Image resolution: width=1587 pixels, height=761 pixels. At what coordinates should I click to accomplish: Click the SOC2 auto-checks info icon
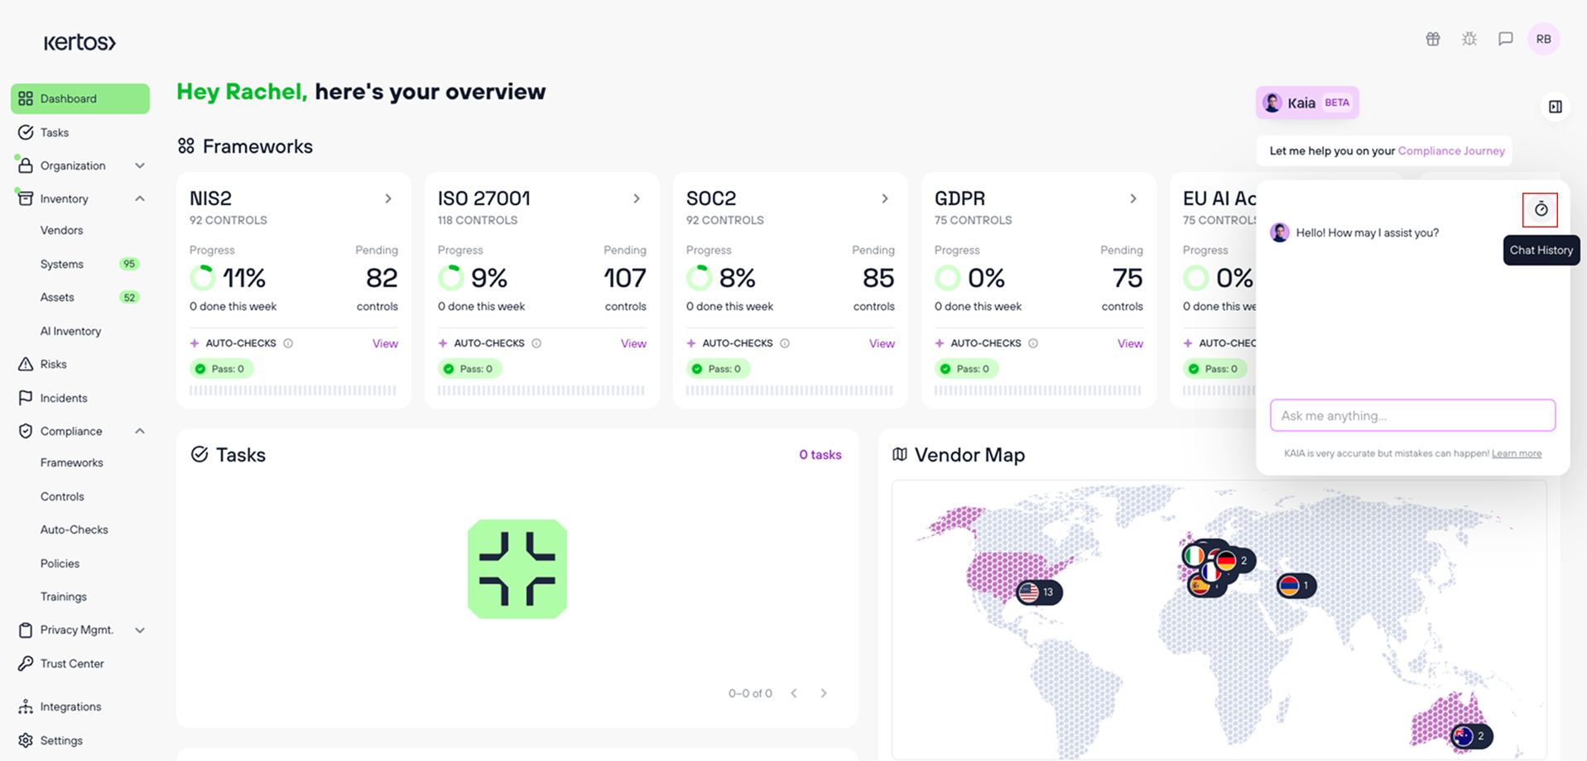point(785,343)
